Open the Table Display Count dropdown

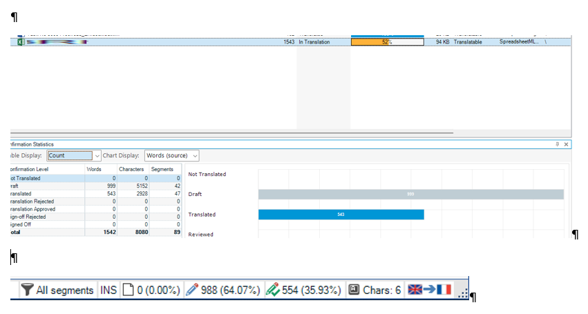pos(97,155)
